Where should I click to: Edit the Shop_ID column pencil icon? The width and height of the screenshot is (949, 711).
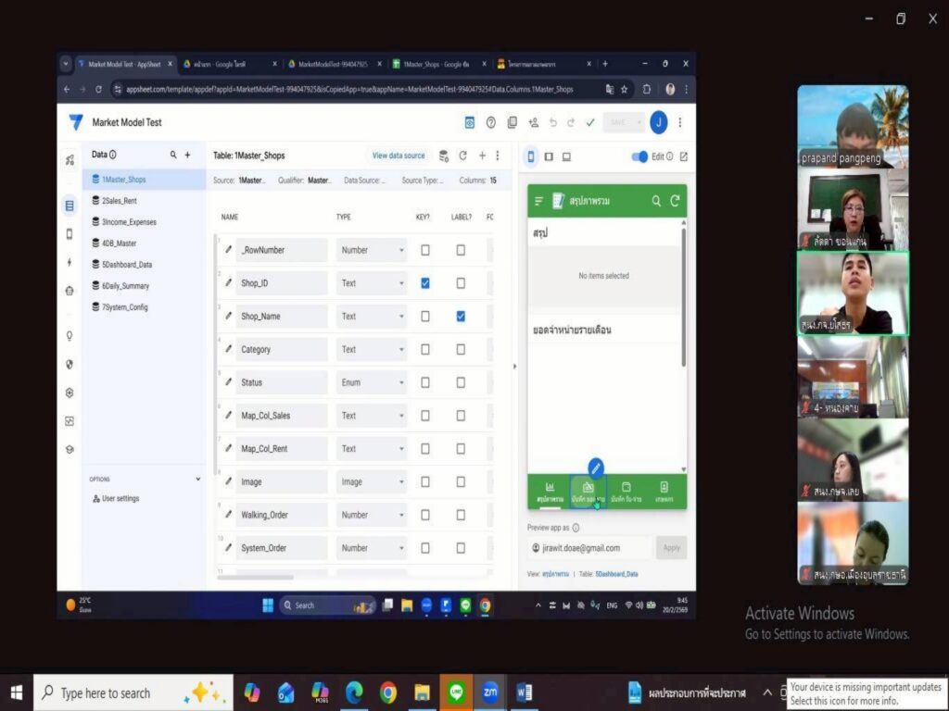(228, 282)
